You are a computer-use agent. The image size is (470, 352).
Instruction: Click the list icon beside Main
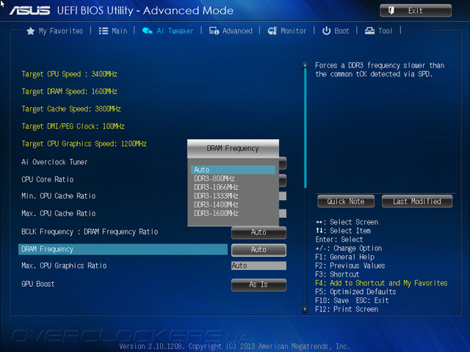click(x=104, y=31)
